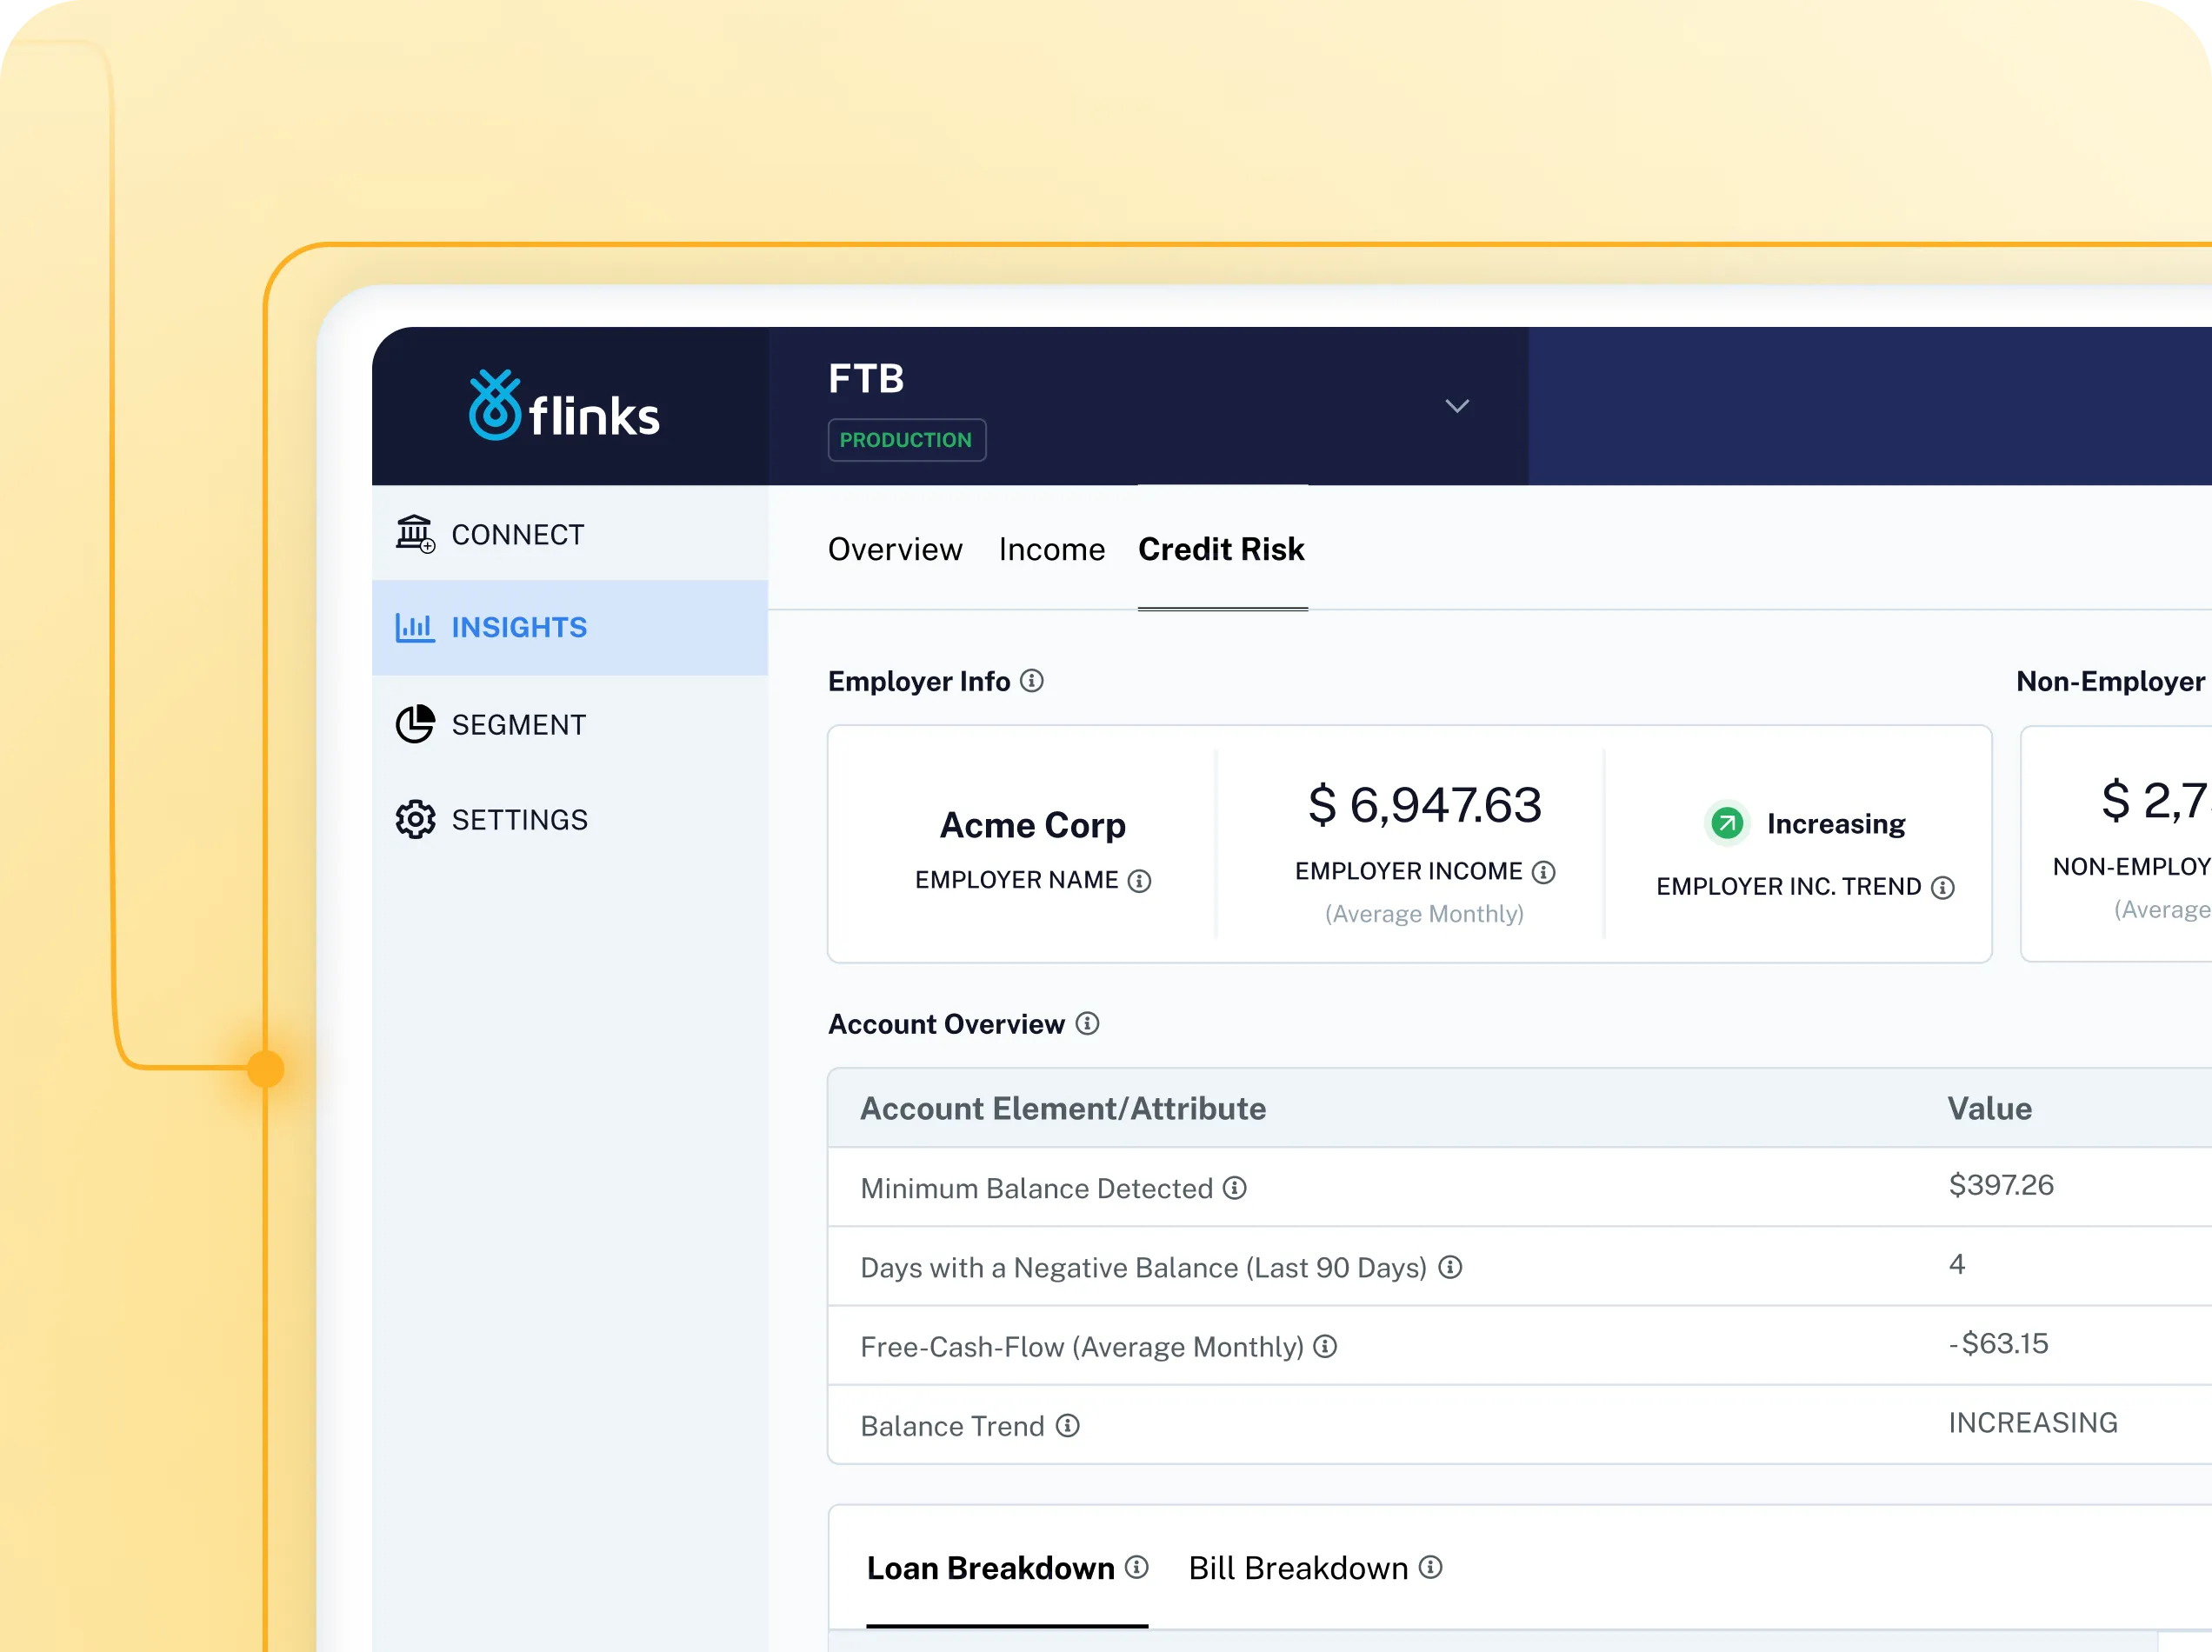The image size is (2212, 1652).
Task: Click the Acme Corp employer name
Action: (x=1032, y=825)
